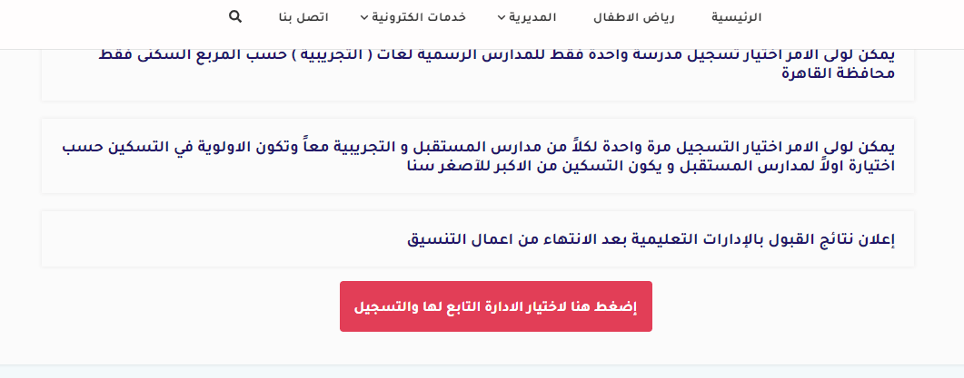Open the خدمات الكترونية menu label
Viewport: 964px width, 378px height.
pyautogui.click(x=418, y=17)
